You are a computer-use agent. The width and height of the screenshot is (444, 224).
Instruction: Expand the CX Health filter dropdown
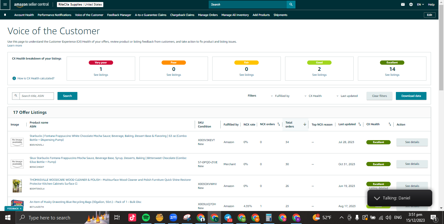click(x=313, y=96)
